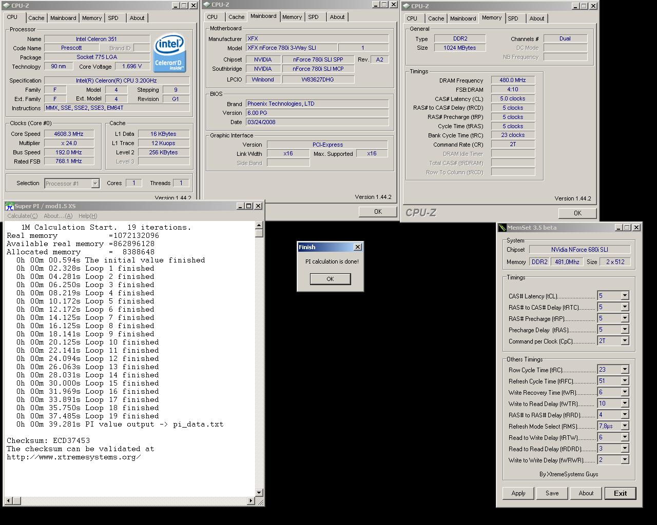The image size is (657, 525).
Task: Open Read to Write Delay (tRTW) dropdown
Action: click(625, 437)
